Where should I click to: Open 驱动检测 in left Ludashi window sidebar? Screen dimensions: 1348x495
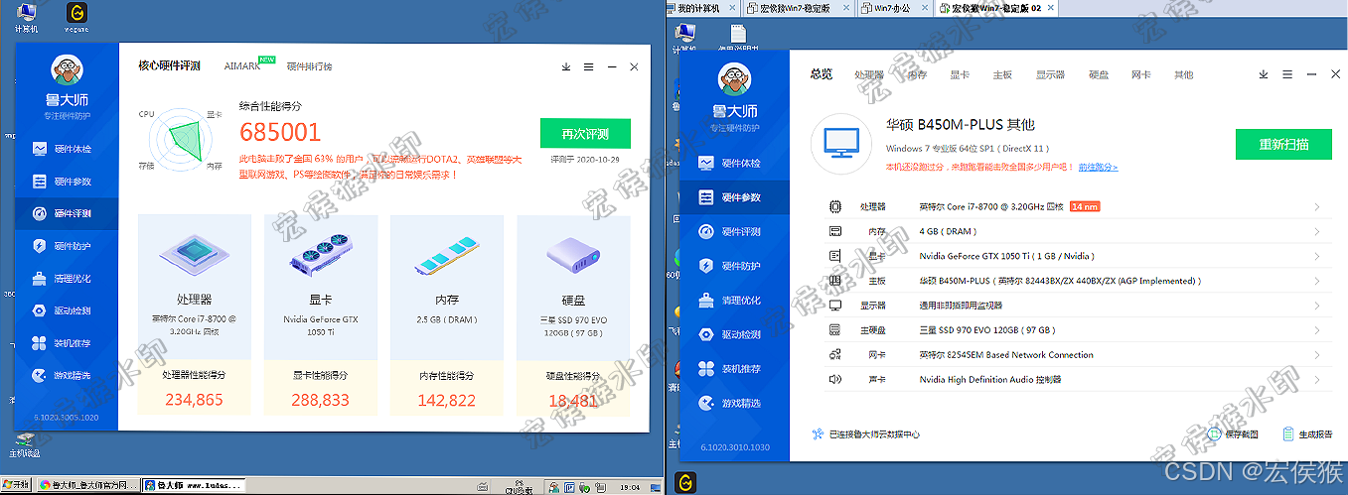pyautogui.click(x=66, y=310)
